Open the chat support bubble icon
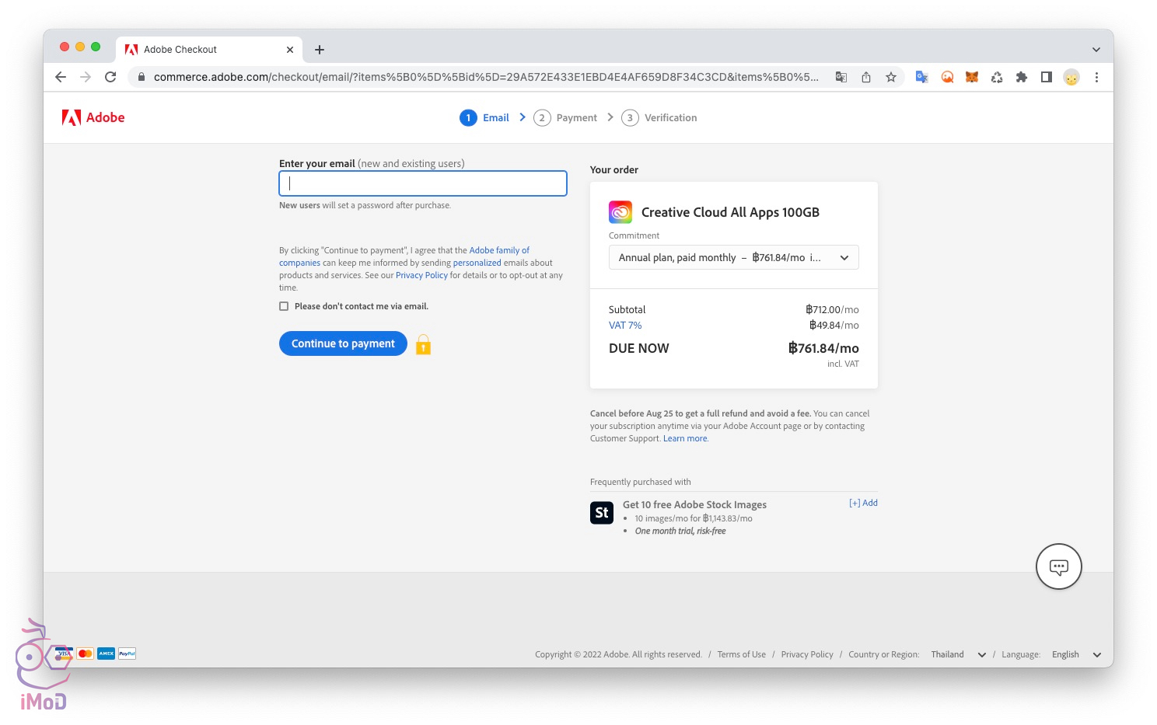1157x725 pixels. coord(1058,566)
